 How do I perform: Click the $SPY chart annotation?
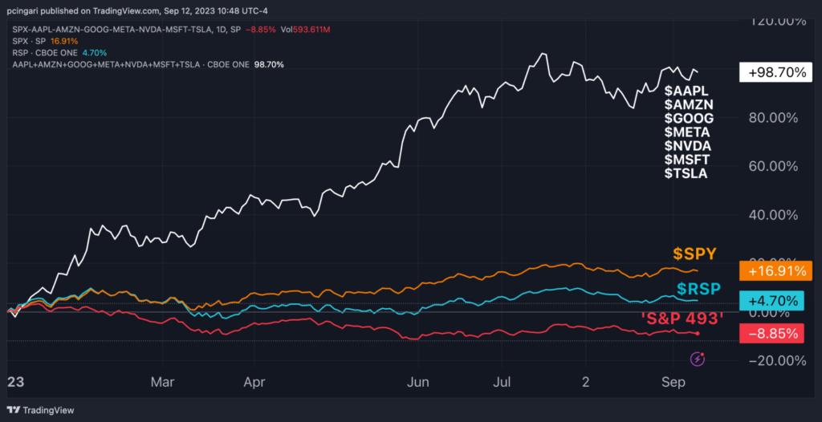click(694, 254)
